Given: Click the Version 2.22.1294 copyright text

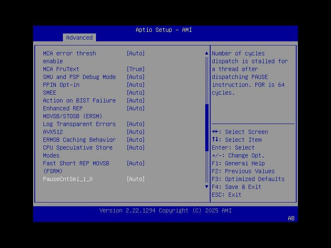Looking at the screenshot, I should pos(165,210).
